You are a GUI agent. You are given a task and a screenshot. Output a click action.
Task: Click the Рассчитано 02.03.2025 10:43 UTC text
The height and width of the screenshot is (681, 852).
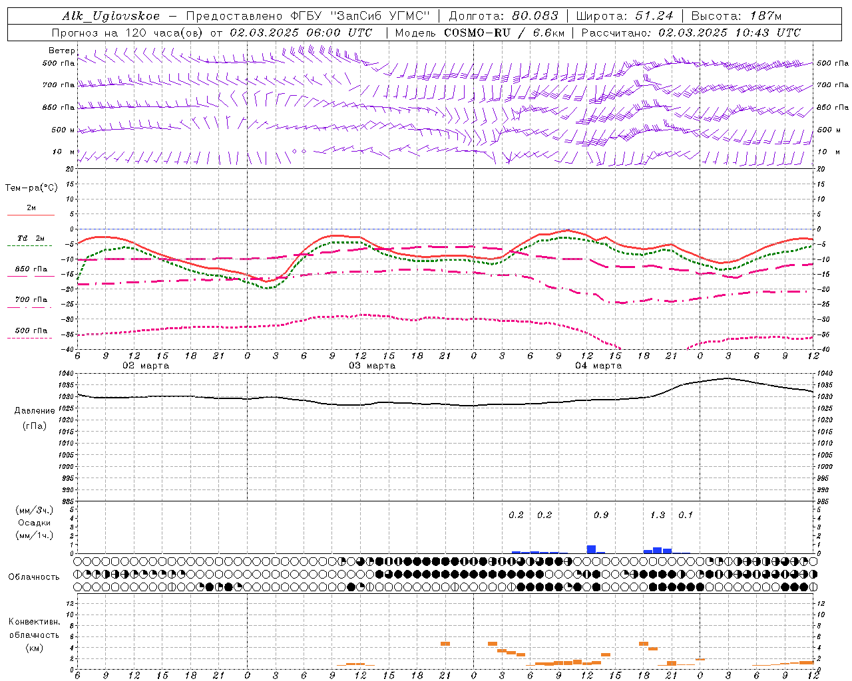[x=691, y=33]
